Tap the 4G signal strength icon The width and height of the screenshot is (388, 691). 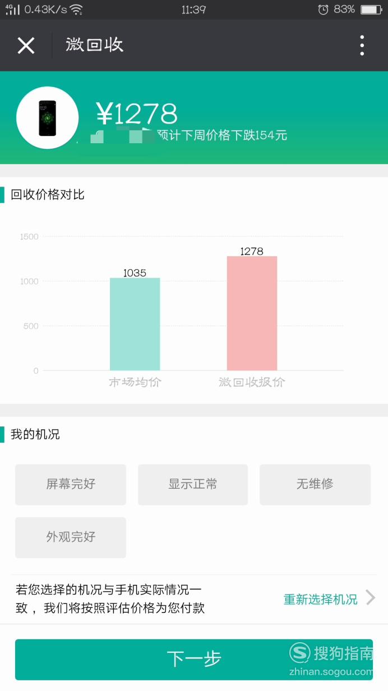click(x=12, y=10)
